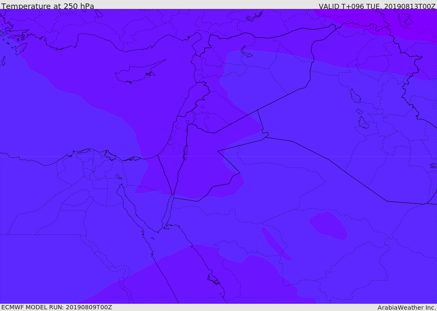This screenshot has width=437, height=311.
Task: Click the 'Temperature at 250 hPa' title text
Action: pos(48,6)
